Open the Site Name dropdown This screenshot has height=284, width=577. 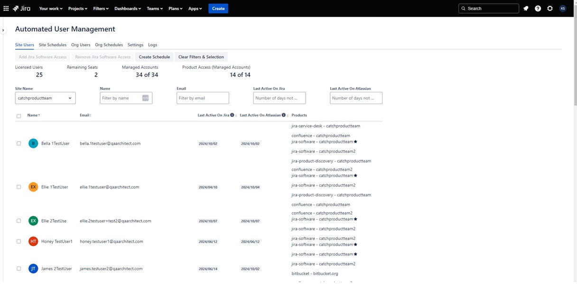[x=45, y=98]
